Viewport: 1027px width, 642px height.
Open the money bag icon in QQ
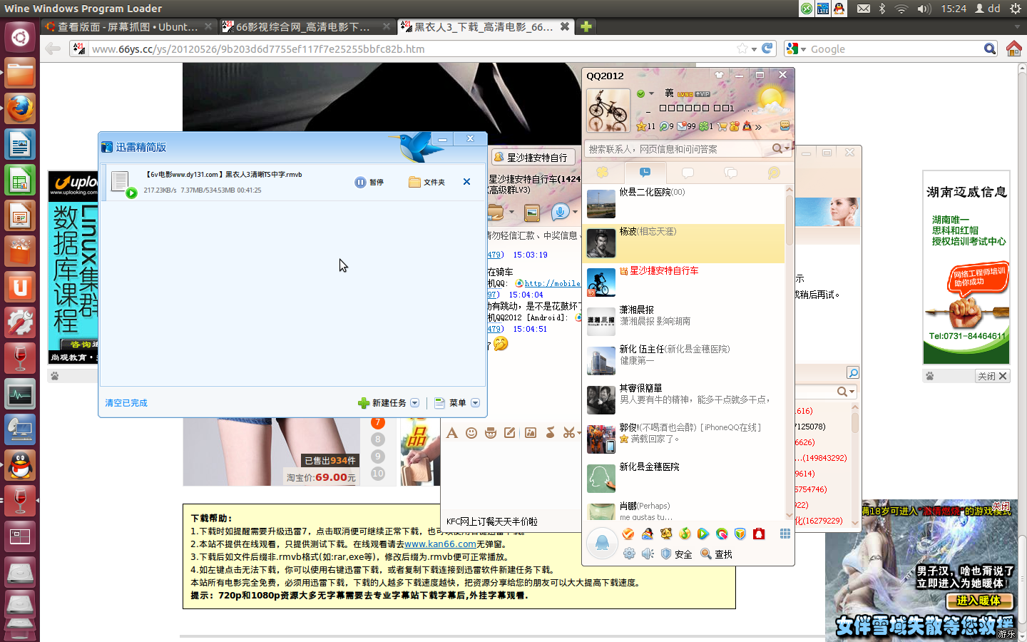coord(735,126)
